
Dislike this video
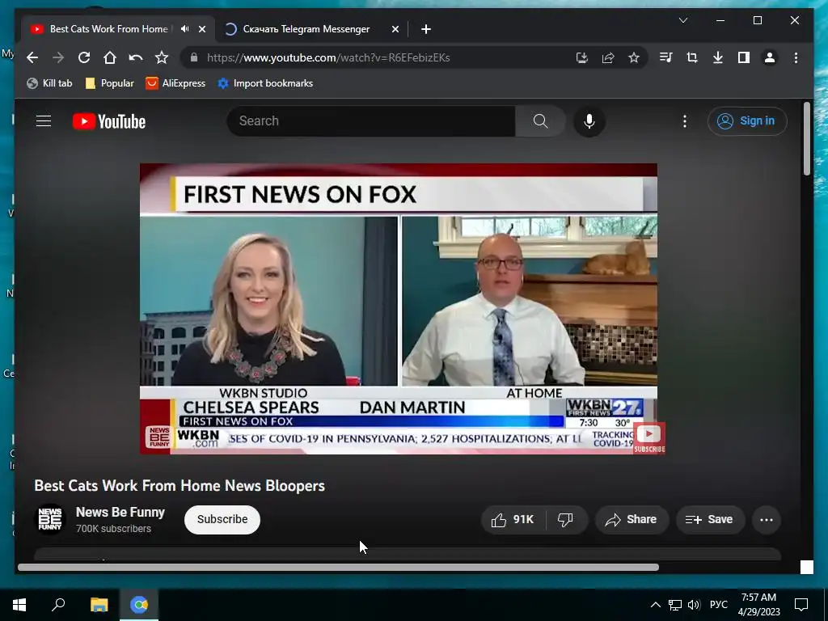pyautogui.click(x=565, y=520)
